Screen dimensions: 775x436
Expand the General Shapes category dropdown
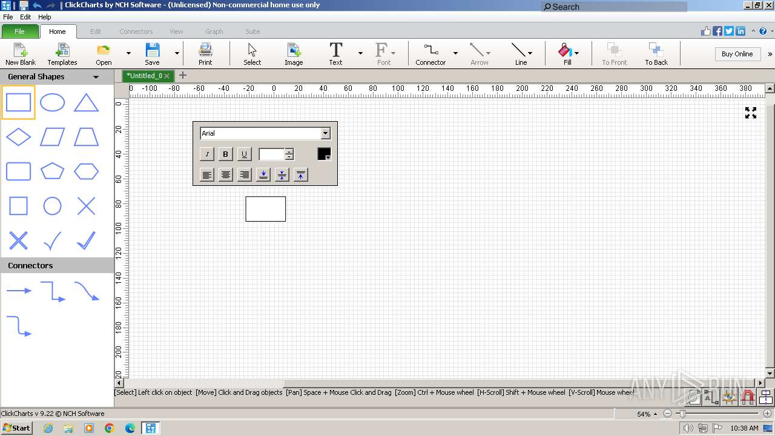[x=96, y=77]
